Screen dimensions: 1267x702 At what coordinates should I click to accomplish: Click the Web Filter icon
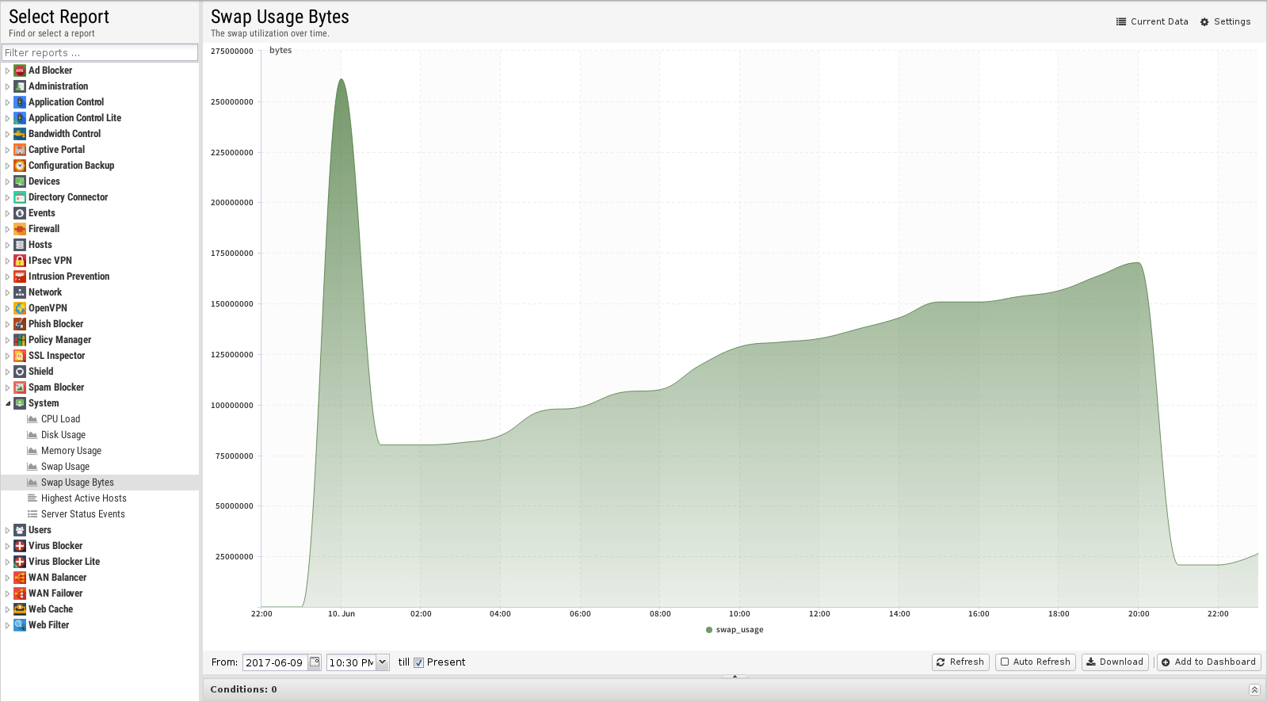(x=20, y=625)
